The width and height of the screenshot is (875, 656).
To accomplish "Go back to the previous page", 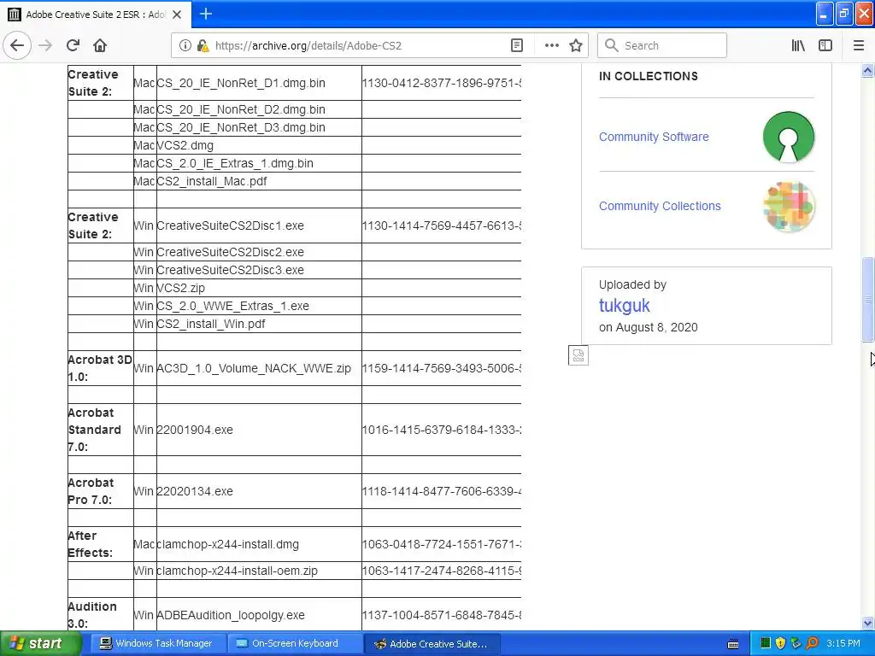I will tap(17, 45).
